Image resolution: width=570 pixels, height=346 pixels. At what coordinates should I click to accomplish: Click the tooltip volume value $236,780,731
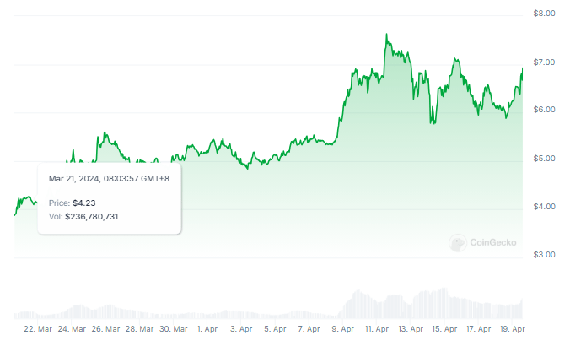[105, 218]
